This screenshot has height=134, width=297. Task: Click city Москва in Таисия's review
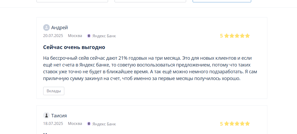point(75,124)
